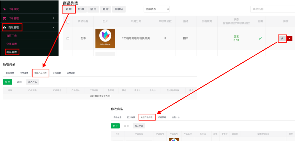Collapse 商城管理 using its down chevron

[x=54, y=28]
